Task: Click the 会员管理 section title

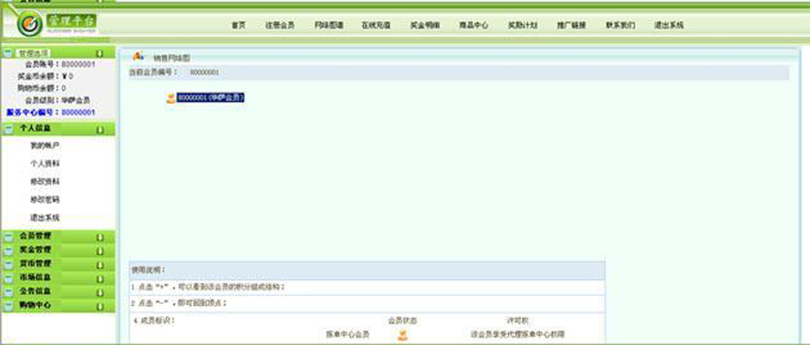Action: click(x=36, y=236)
